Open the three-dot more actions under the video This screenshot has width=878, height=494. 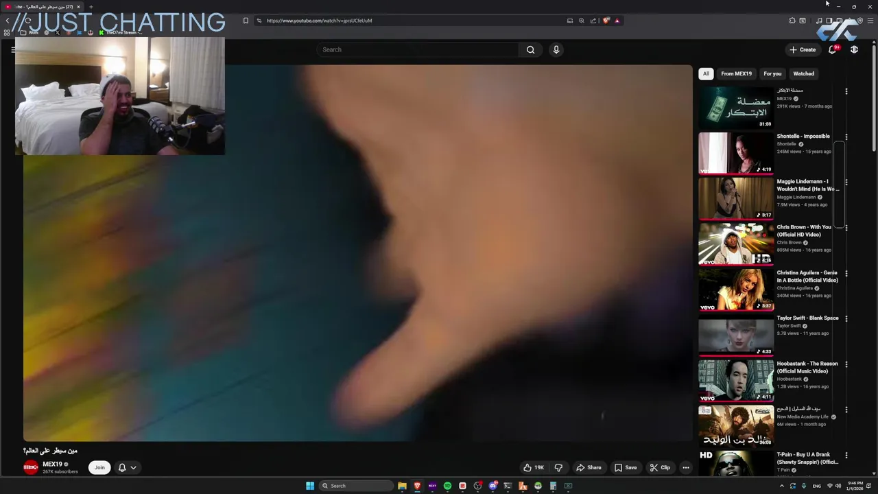coord(685,467)
